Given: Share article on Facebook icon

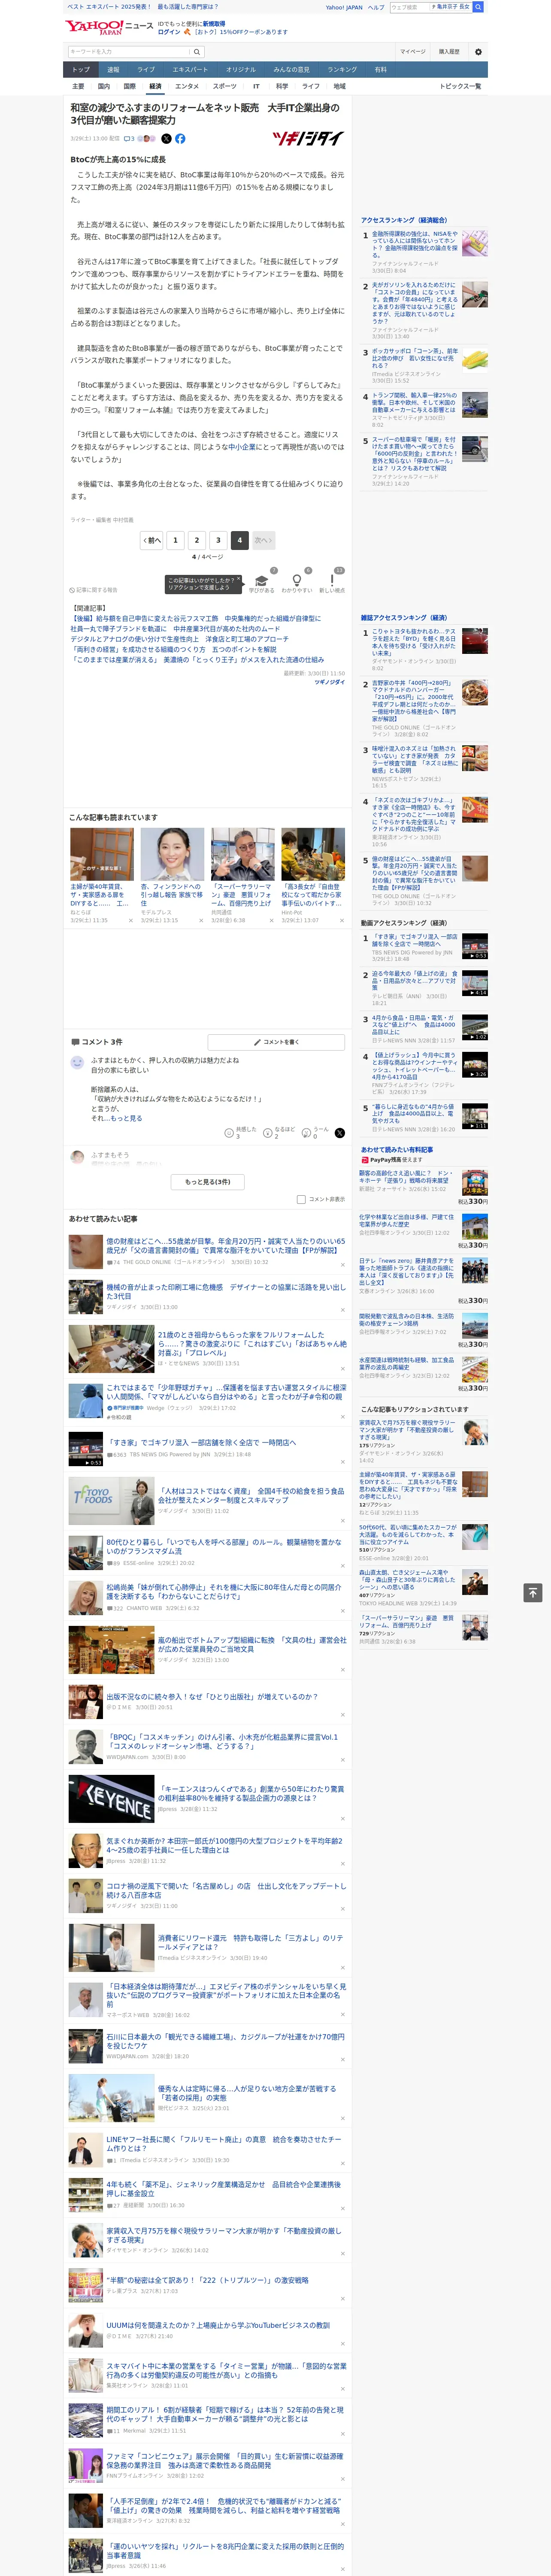Looking at the screenshot, I should click(x=180, y=139).
